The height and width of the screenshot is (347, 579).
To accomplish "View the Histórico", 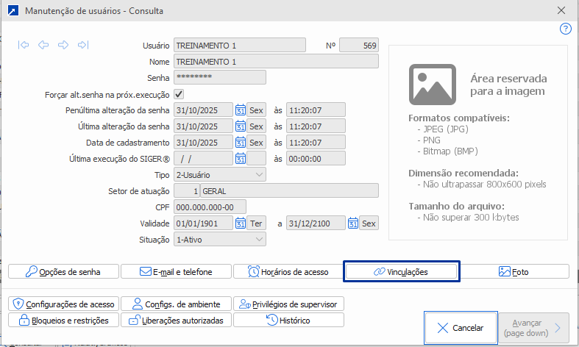I will click(x=288, y=320).
